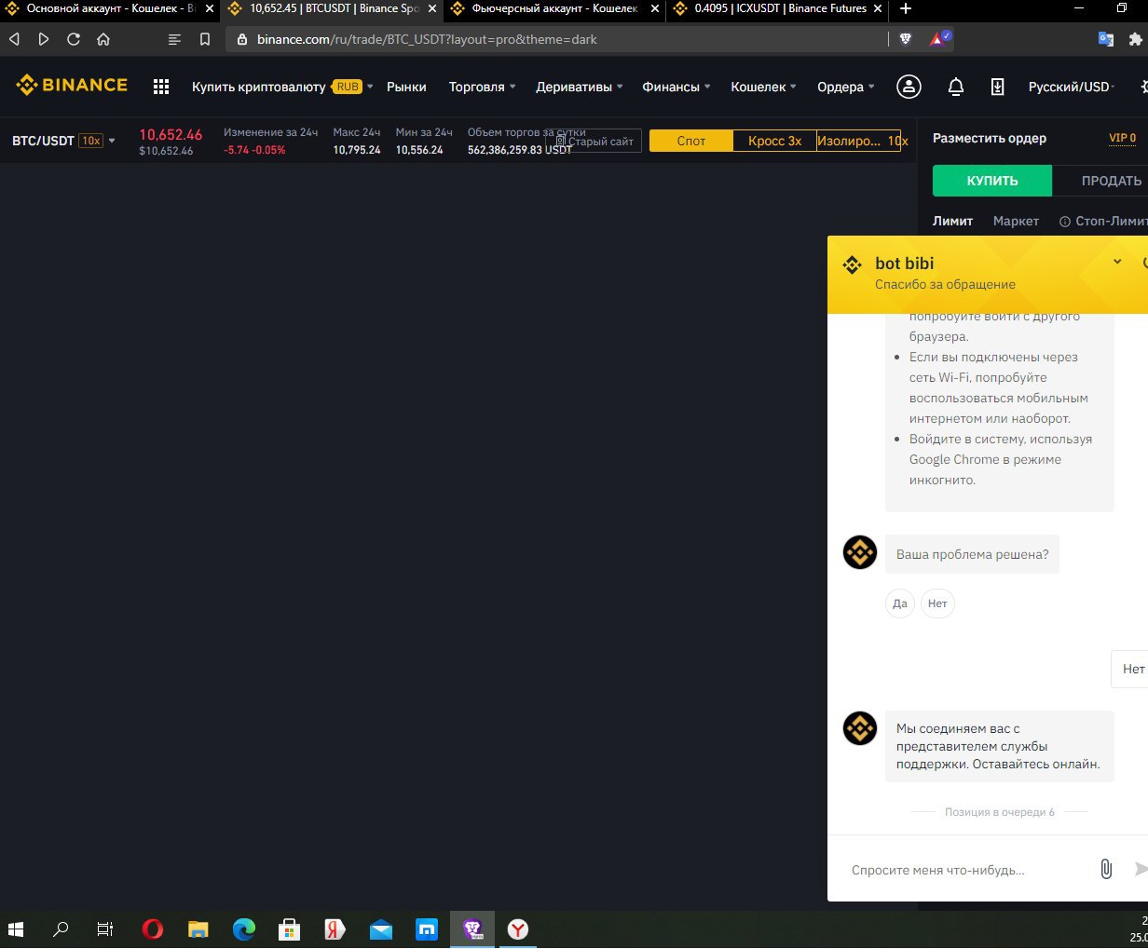The width and height of the screenshot is (1148, 949).
Task: Open the apps grid menu icon
Action: click(x=161, y=87)
